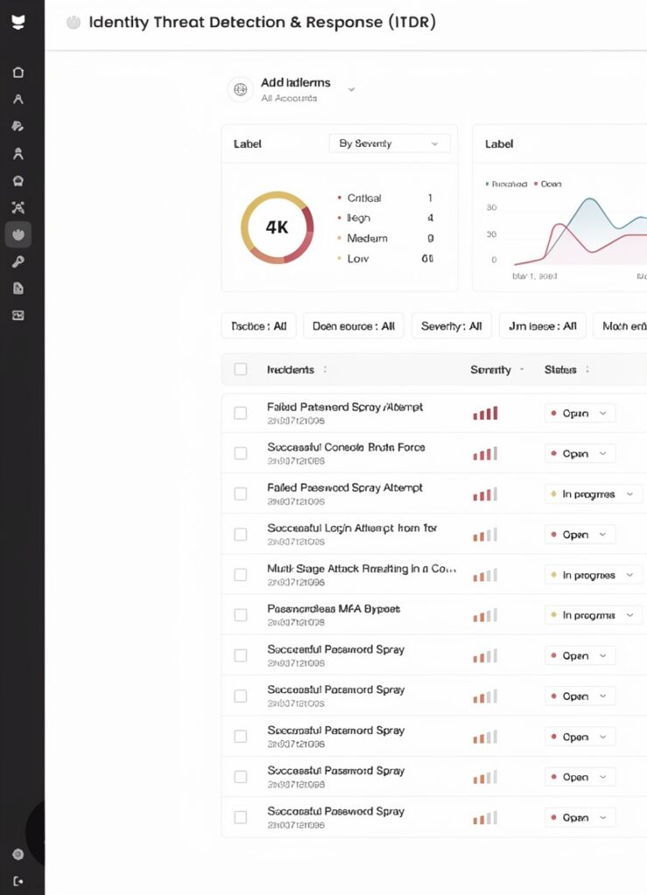Click the 4K severity donut chart
This screenshot has width=647, height=895.
pos(277,227)
